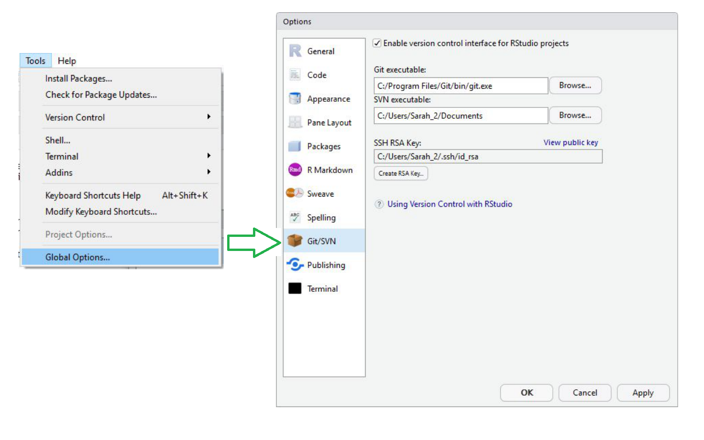Browse for the Git executable
Viewport: 704px width, 440px height.
575,85
